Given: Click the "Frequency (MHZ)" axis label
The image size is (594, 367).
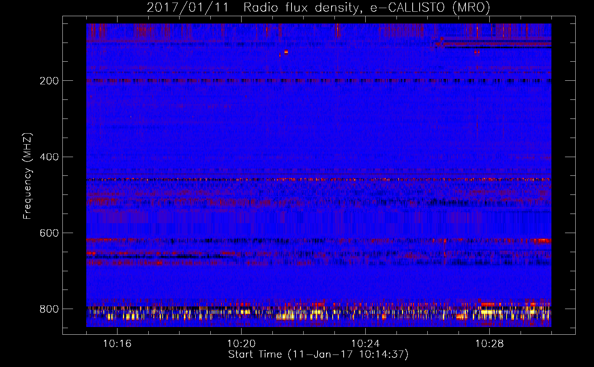Looking at the screenshot, I should coord(28,176).
